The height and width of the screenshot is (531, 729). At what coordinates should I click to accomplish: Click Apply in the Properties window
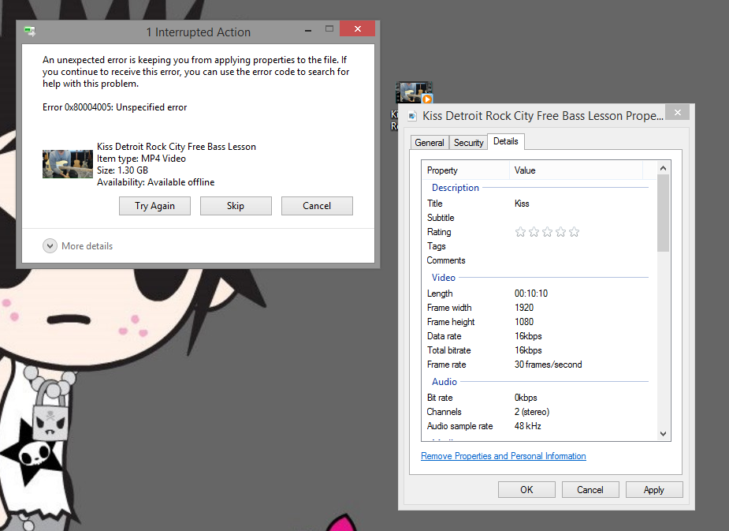click(x=653, y=490)
